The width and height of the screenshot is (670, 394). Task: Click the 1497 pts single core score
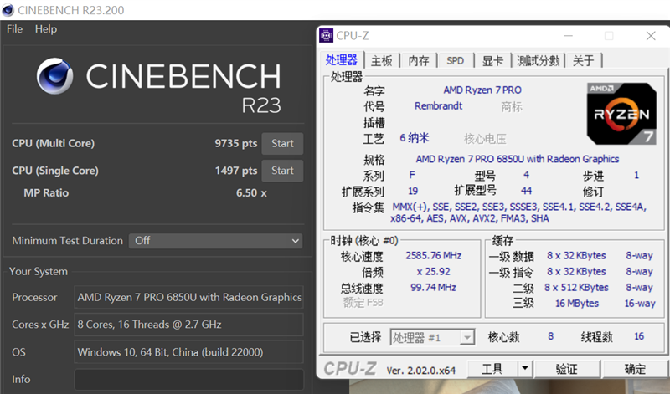236,171
